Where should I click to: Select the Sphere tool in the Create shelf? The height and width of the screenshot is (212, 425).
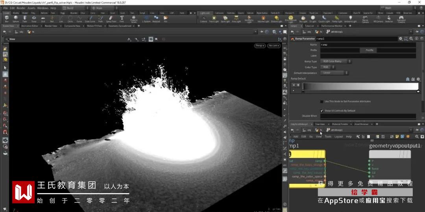tap(15, 19)
